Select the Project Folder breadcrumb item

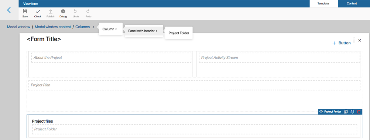tap(179, 33)
